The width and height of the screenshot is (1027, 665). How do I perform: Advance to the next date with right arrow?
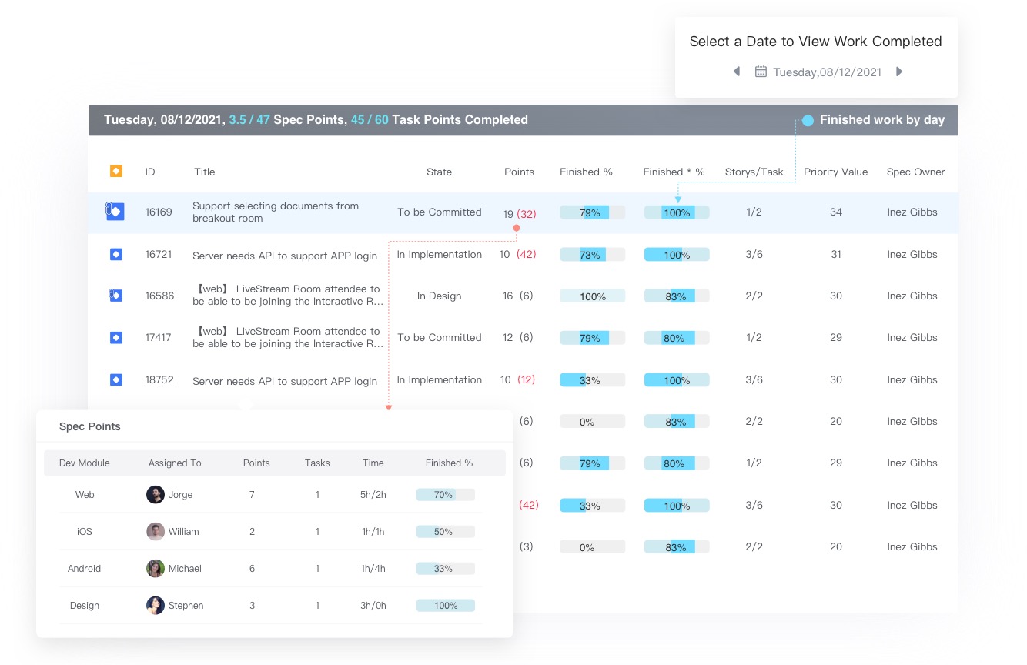(x=899, y=72)
